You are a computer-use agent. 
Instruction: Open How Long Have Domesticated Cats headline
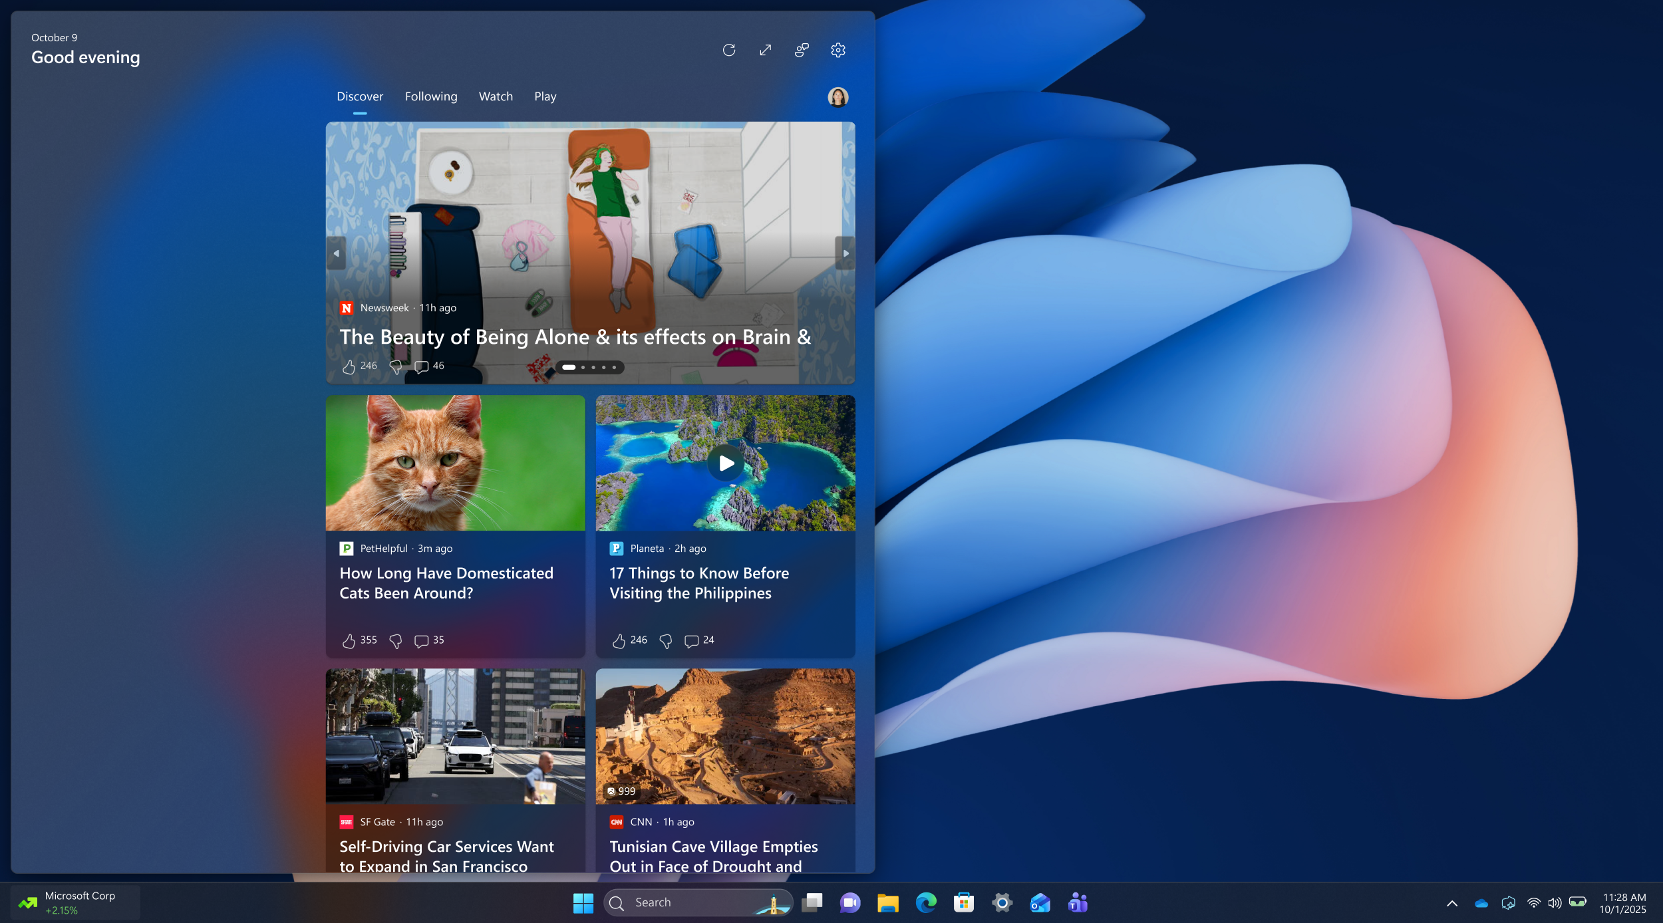point(446,583)
